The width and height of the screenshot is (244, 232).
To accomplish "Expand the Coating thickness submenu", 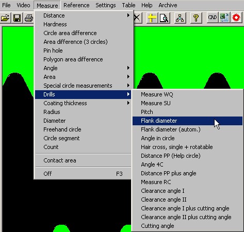I will (83, 103).
